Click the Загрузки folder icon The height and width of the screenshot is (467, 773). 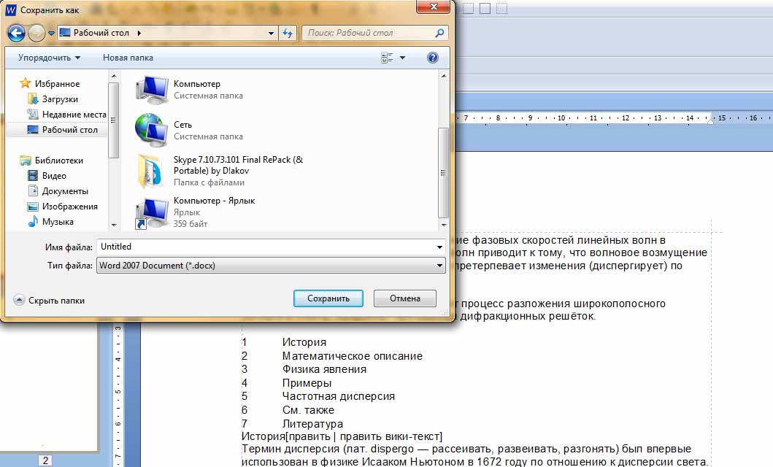click(x=33, y=99)
